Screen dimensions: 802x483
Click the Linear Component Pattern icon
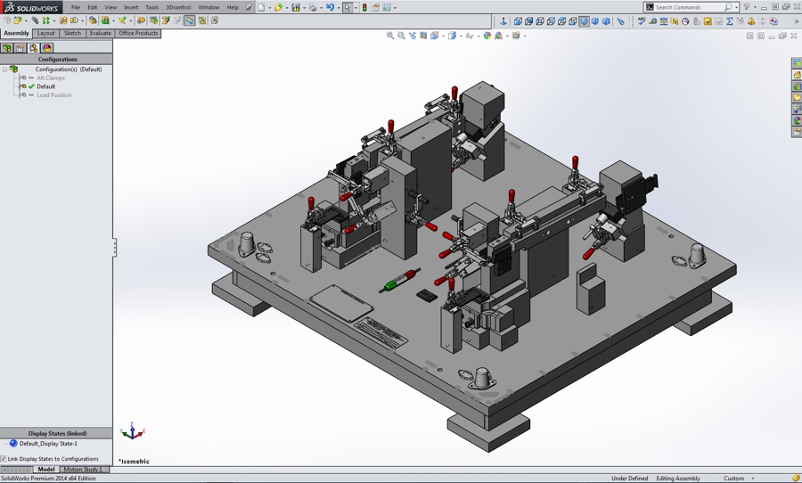coord(45,20)
